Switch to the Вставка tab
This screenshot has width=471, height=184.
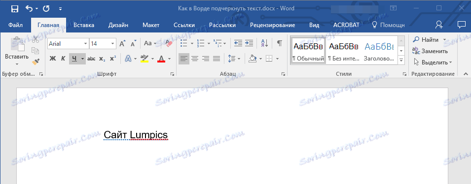click(x=84, y=25)
